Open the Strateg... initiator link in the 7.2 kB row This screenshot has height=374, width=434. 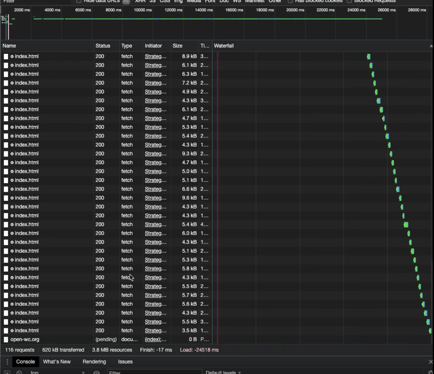tap(155, 83)
